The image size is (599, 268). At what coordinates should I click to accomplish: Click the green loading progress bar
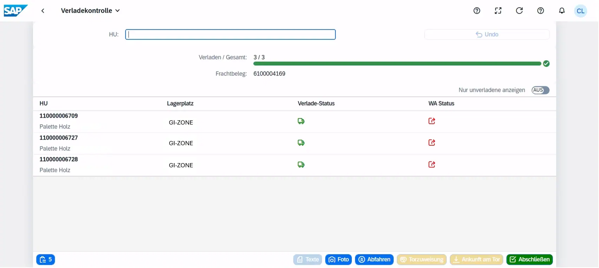397,63
